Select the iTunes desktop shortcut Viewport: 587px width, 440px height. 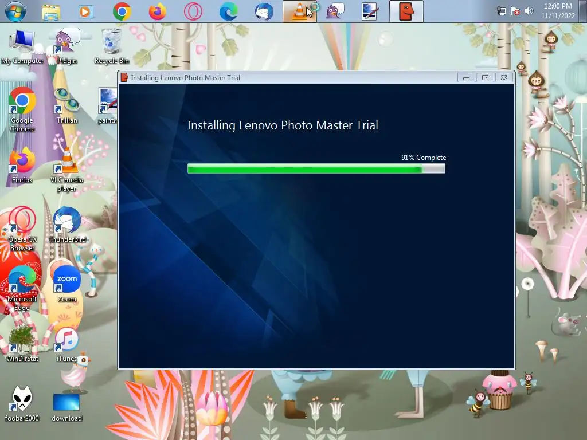coord(66,344)
